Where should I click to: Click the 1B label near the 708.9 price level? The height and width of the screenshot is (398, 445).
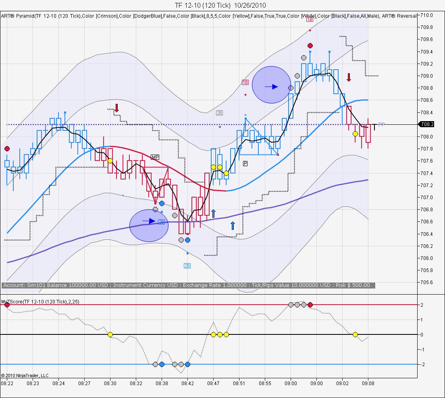pos(245,82)
